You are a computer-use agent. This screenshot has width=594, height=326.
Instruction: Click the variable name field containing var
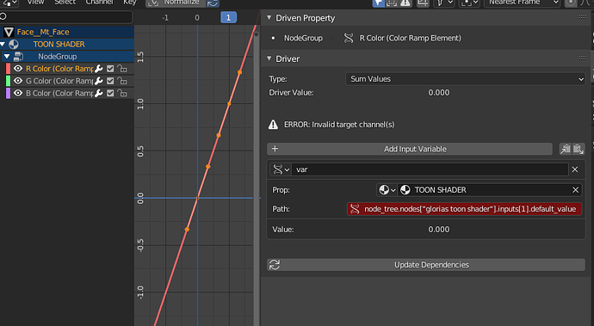click(430, 169)
